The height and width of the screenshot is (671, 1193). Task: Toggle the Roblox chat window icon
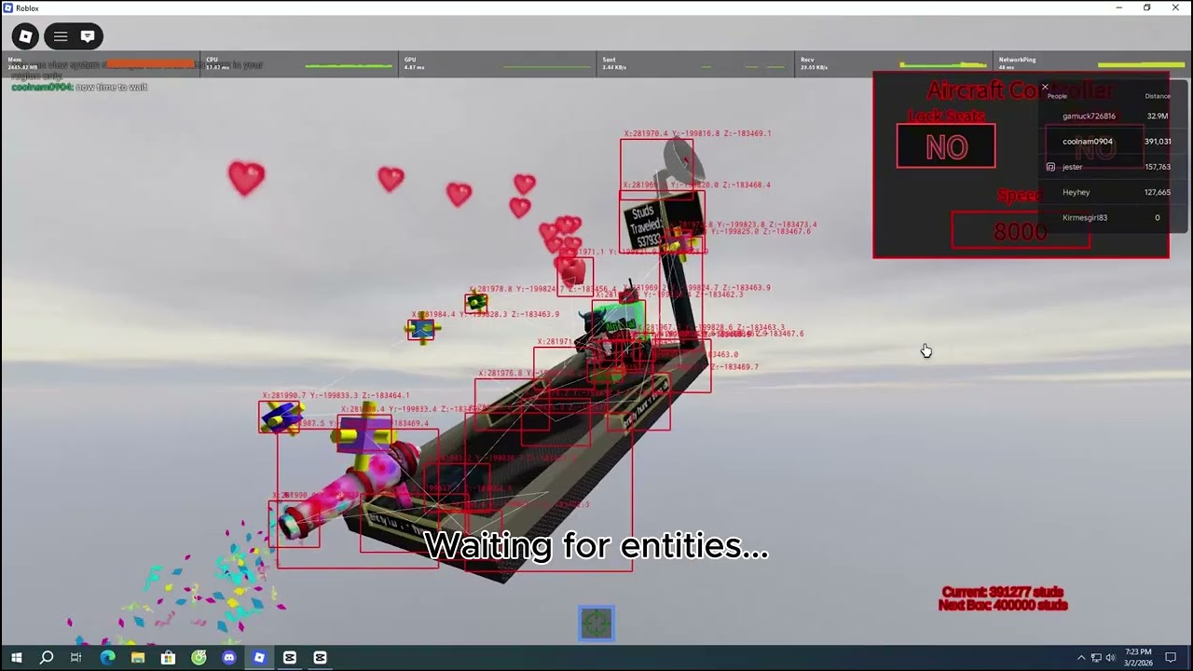coord(88,36)
